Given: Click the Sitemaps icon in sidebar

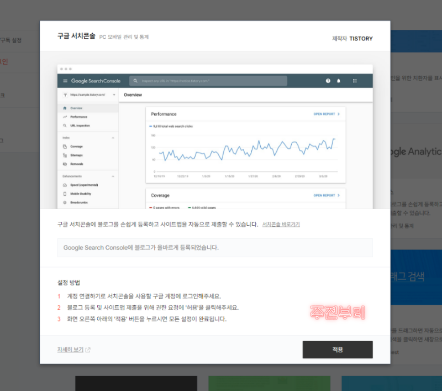Looking at the screenshot, I should tap(65, 155).
